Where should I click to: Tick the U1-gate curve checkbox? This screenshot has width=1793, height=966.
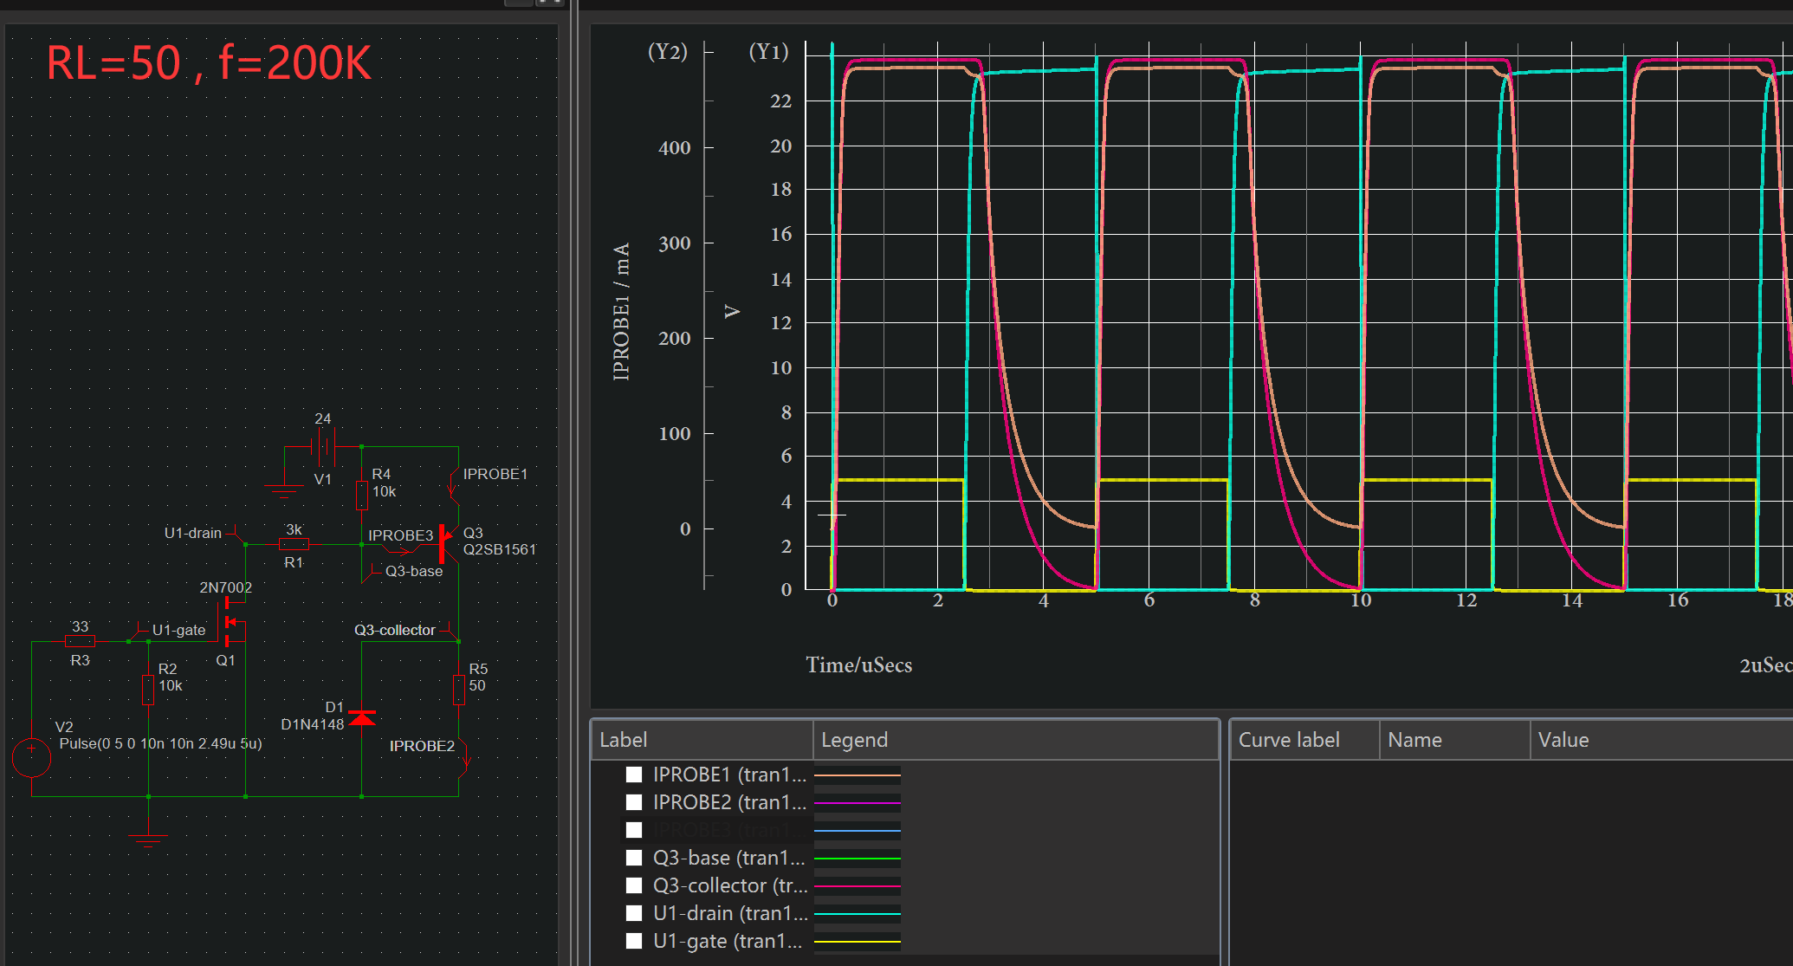634,941
